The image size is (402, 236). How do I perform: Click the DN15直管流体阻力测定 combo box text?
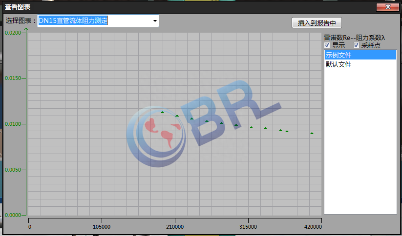(73, 21)
